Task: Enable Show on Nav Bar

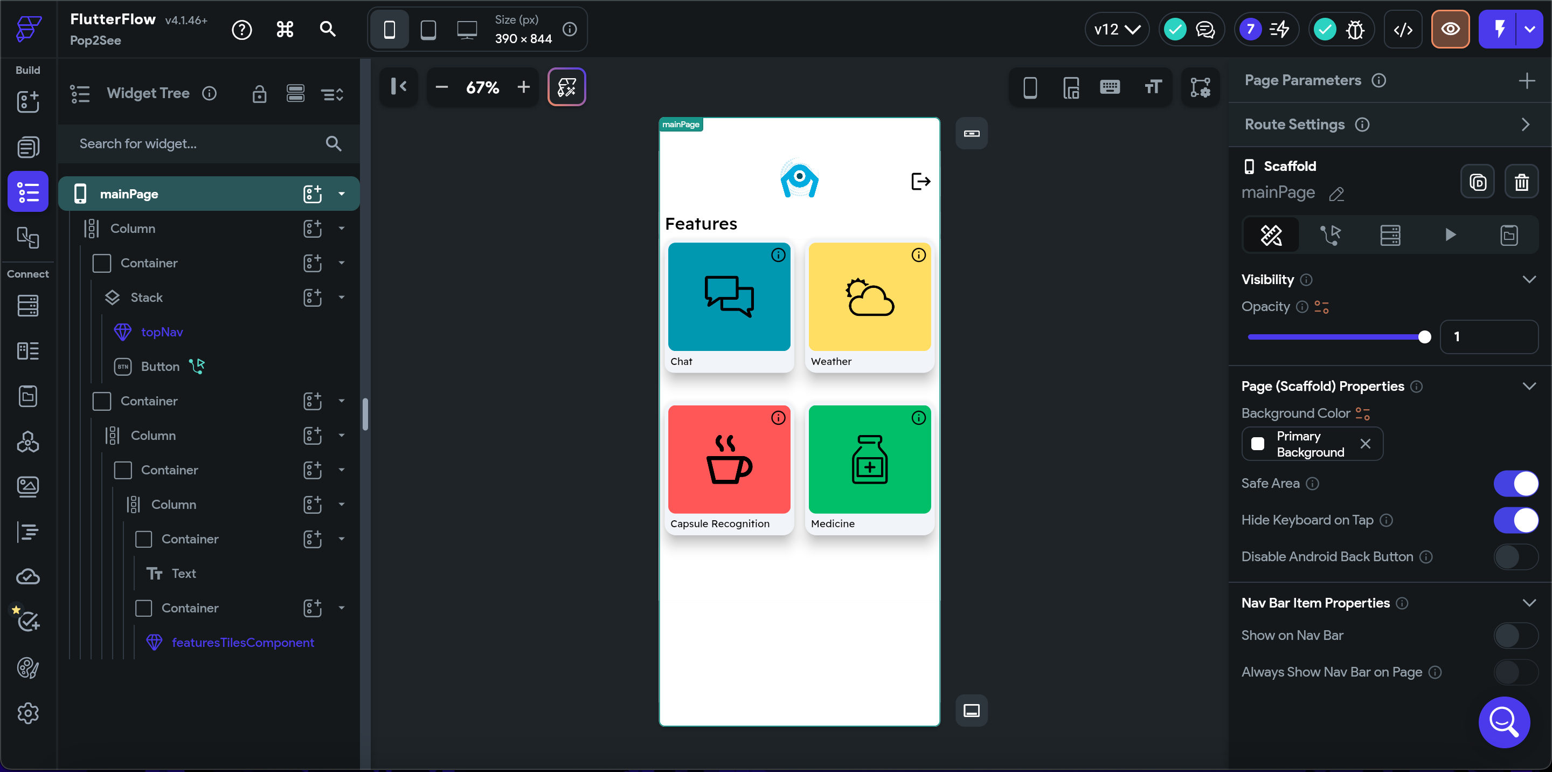Action: [x=1515, y=635]
